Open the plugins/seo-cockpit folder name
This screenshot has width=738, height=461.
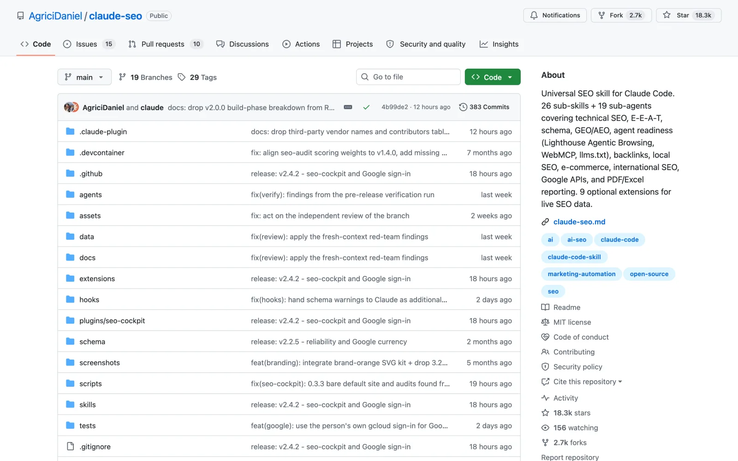click(x=112, y=321)
